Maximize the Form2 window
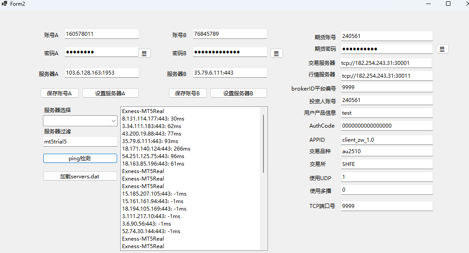The width and height of the screenshot is (469, 253). (448, 4)
